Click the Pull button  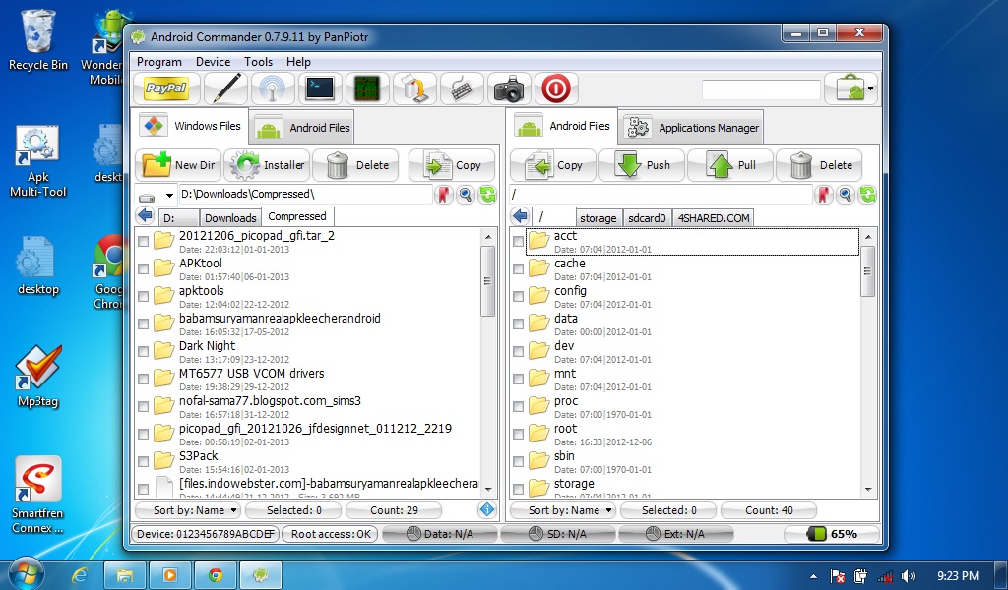point(731,165)
